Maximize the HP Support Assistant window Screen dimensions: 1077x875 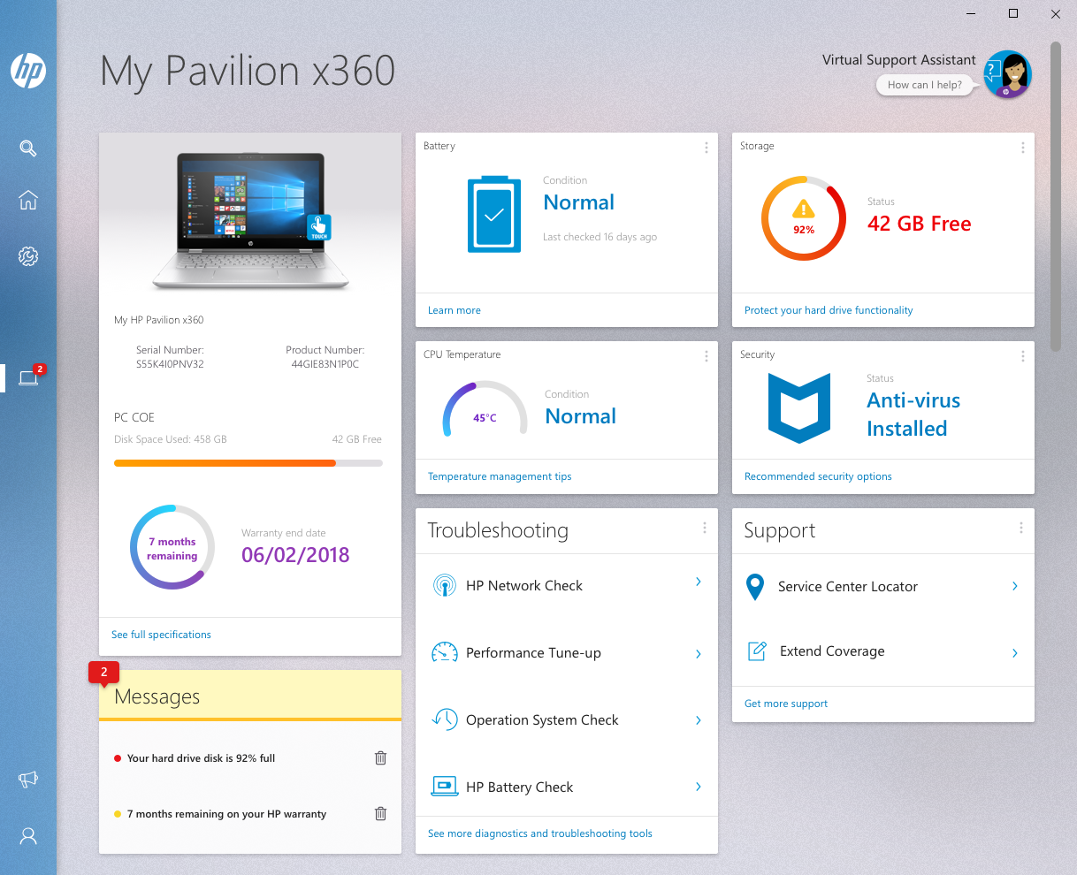[1013, 13]
